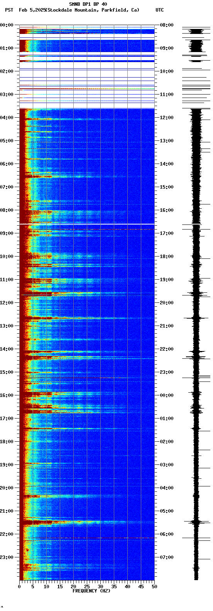This screenshot has width=213, height=611.
Task: Click the 20:00 PST time label
Action: [x=7, y=488]
